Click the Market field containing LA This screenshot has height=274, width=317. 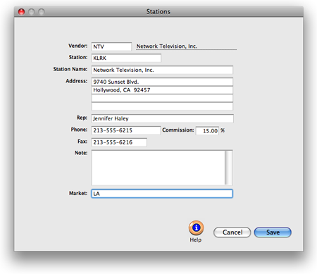click(x=162, y=194)
